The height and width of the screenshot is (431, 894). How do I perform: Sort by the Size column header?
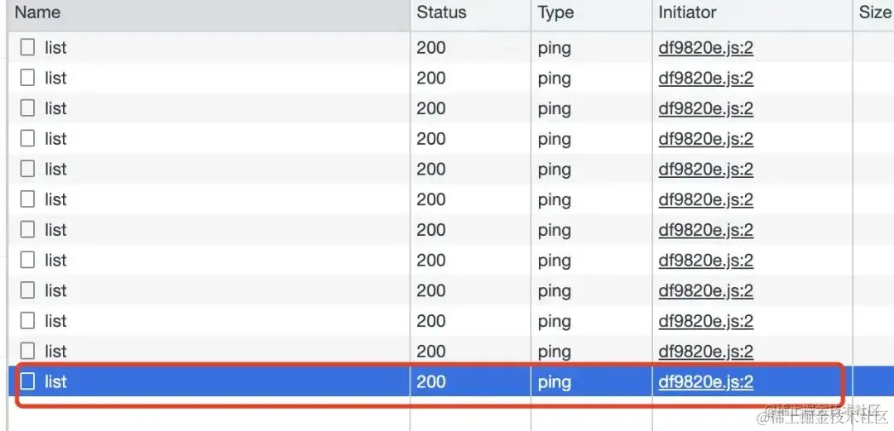click(x=873, y=14)
